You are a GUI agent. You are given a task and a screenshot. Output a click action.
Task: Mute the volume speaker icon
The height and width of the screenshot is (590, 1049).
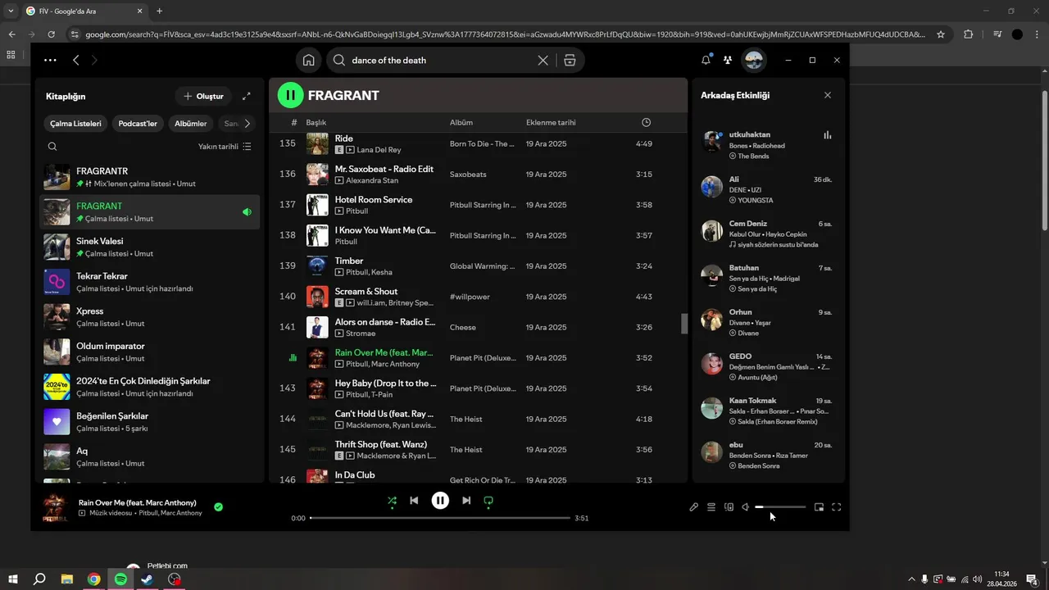pos(746,507)
